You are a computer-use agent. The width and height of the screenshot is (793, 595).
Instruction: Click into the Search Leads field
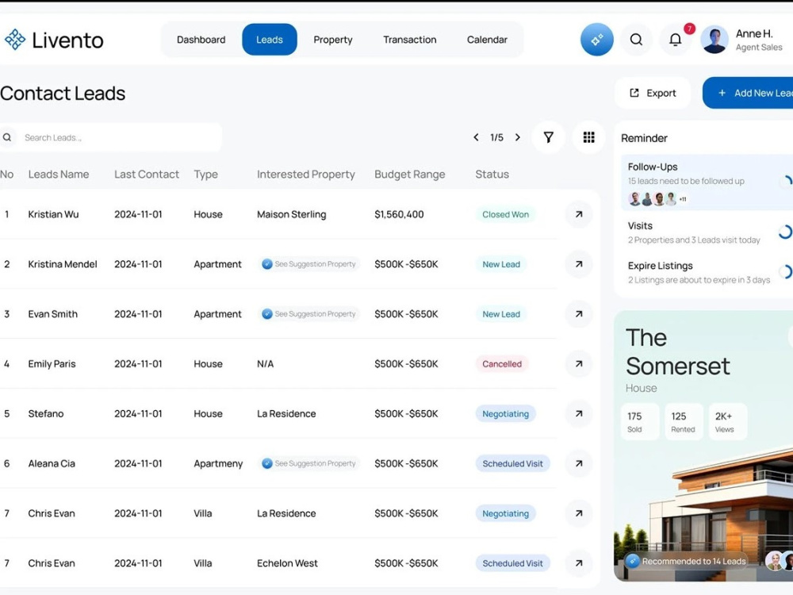(x=110, y=137)
